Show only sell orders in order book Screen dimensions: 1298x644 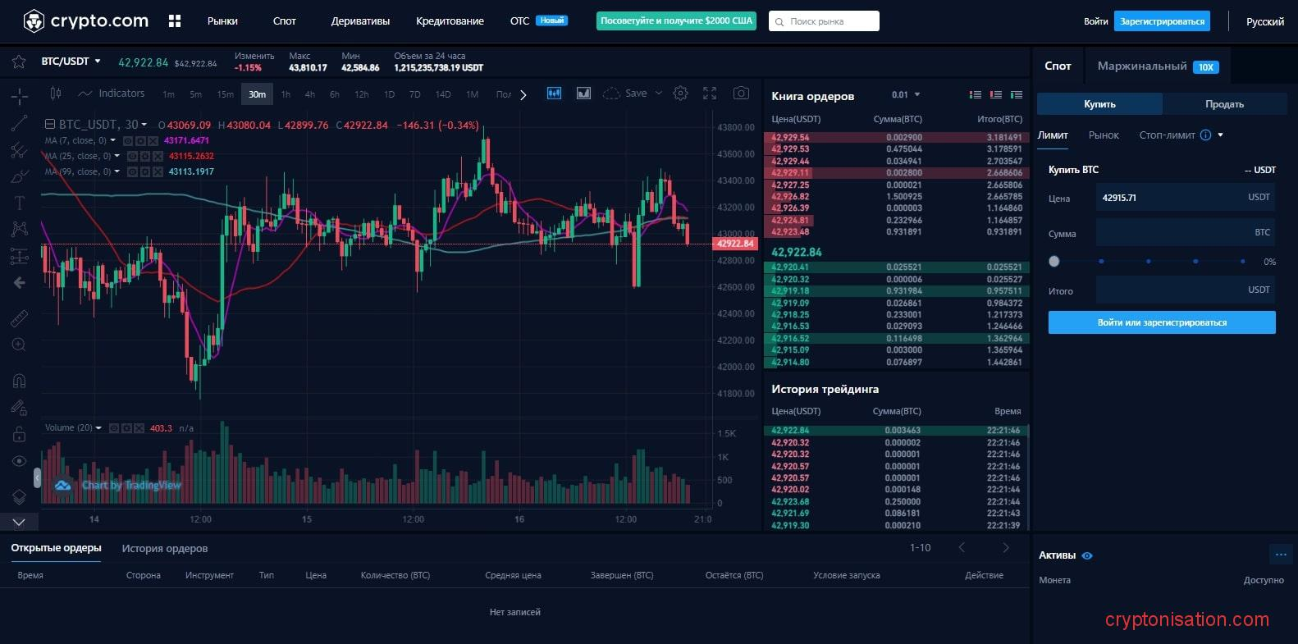tap(995, 95)
